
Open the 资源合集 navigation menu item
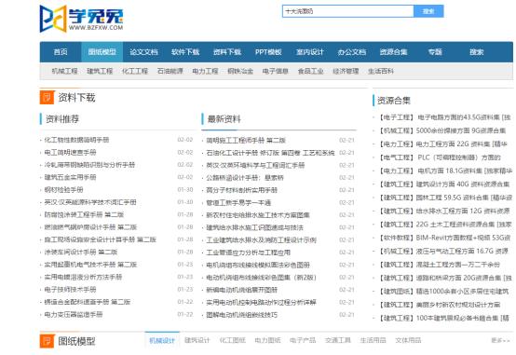point(393,51)
